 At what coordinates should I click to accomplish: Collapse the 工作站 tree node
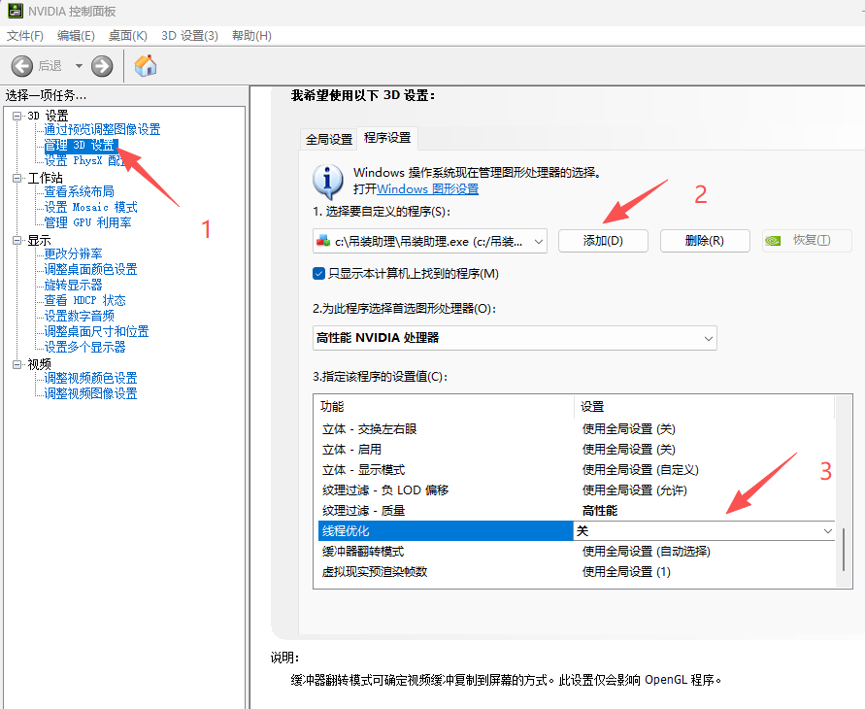pos(17,178)
